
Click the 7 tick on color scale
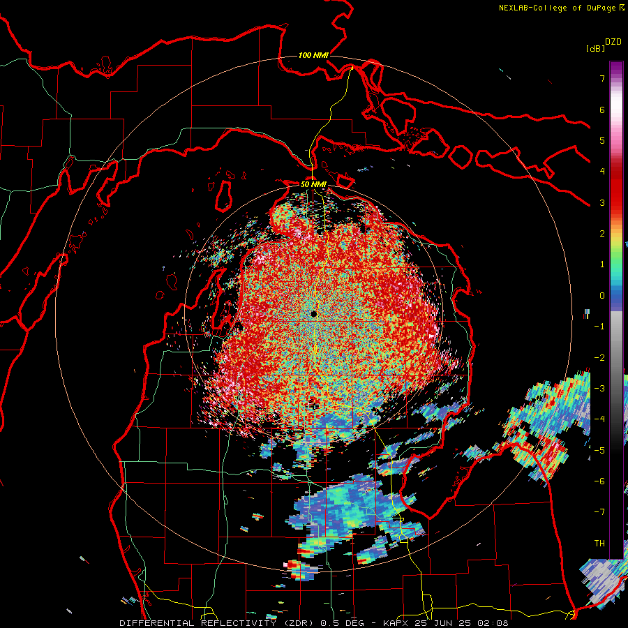(602, 78)
